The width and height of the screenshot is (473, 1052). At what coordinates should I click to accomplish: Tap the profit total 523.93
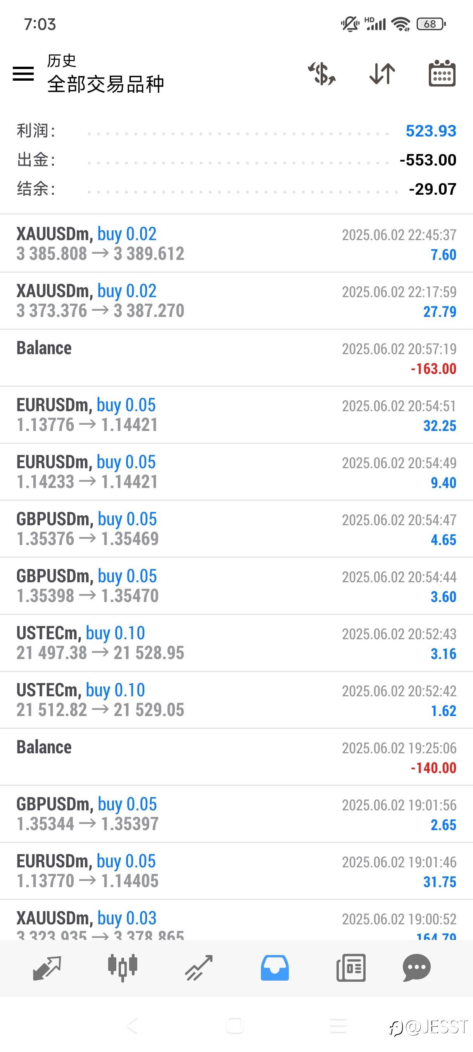(x=431, y=131)
